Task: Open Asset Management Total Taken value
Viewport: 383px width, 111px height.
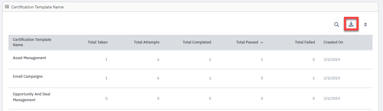Action: click(x=106, y=60)
